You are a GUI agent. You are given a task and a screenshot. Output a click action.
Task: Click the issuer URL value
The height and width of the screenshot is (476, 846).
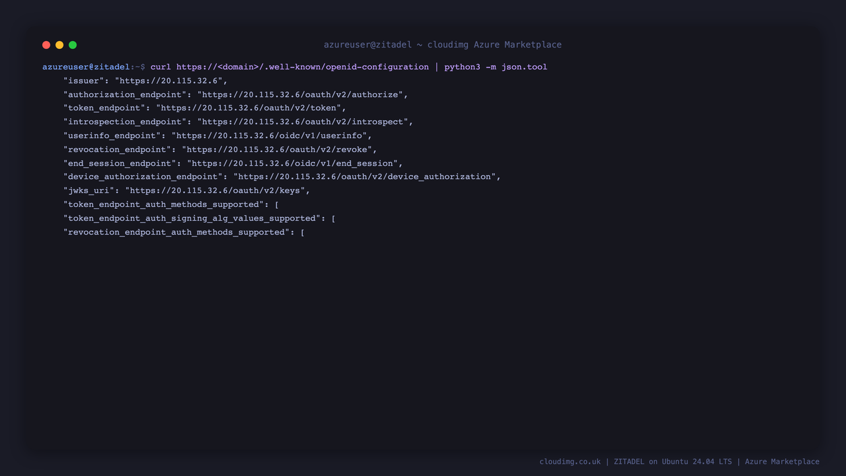pyautogui.click(x=169, y=81)
